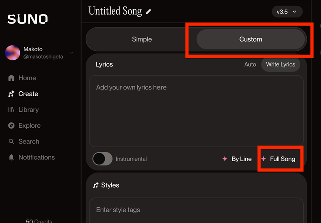Click the pencil icon to rename song
This screenshot has width=321, height=223.
coord(149,11)
